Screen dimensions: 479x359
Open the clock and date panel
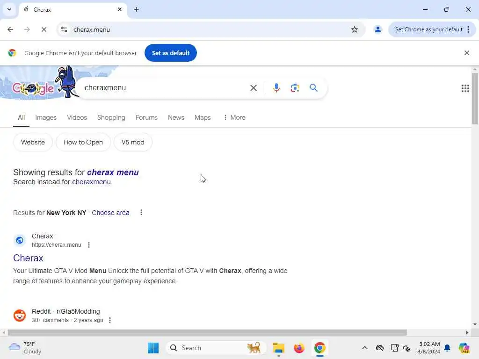click(428, 348)
